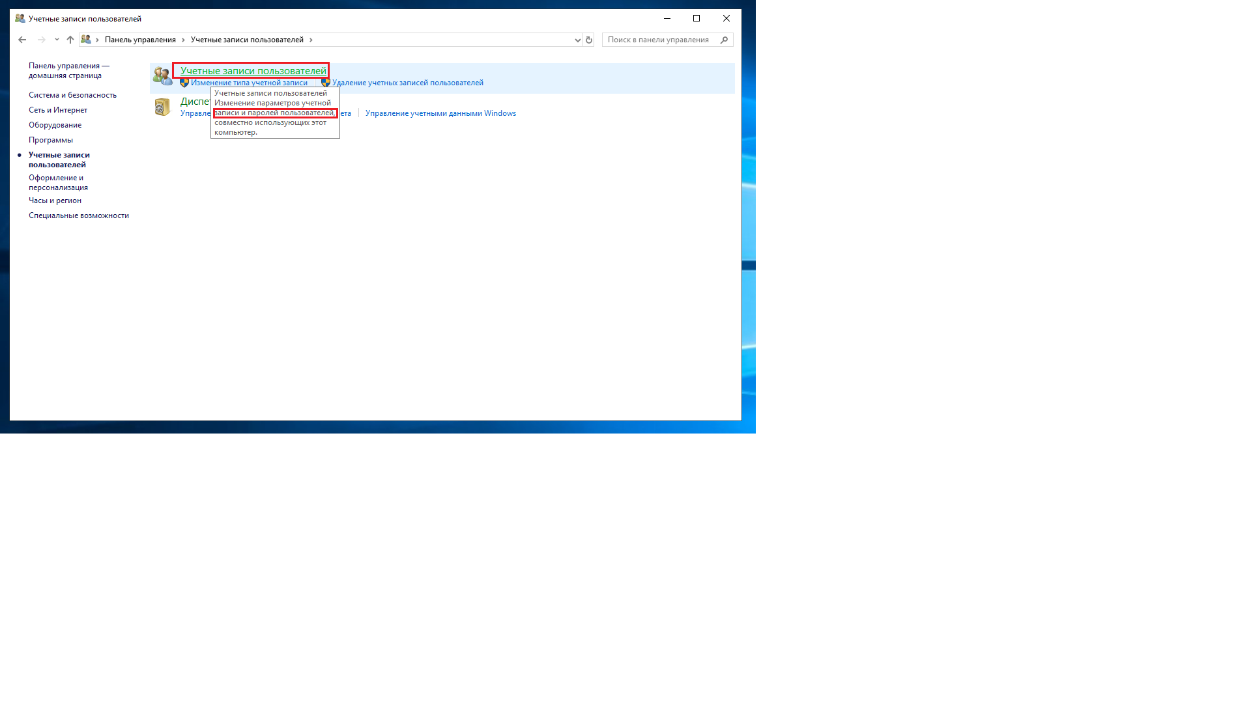Open Управление учетными данными Windows

[x=440, y=113]
